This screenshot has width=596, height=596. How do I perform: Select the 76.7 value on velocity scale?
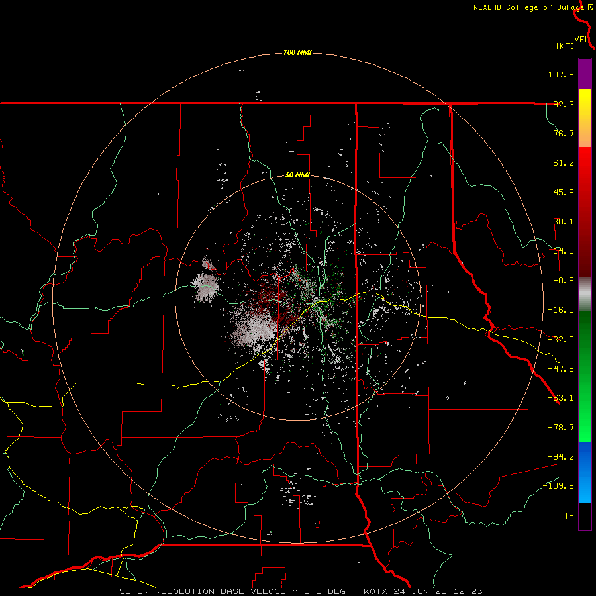pos(564,133)
